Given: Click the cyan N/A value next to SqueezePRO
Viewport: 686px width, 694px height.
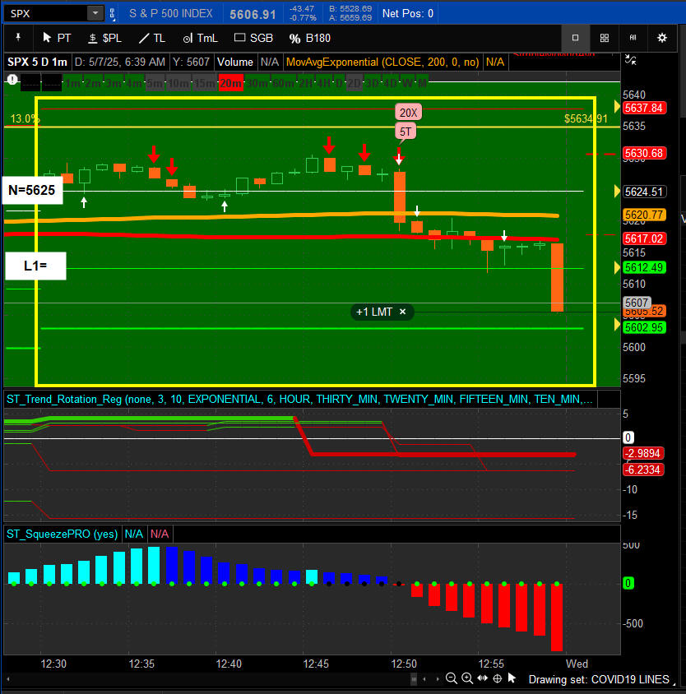Looking at the screenshot, I should (x=134, y=534).
